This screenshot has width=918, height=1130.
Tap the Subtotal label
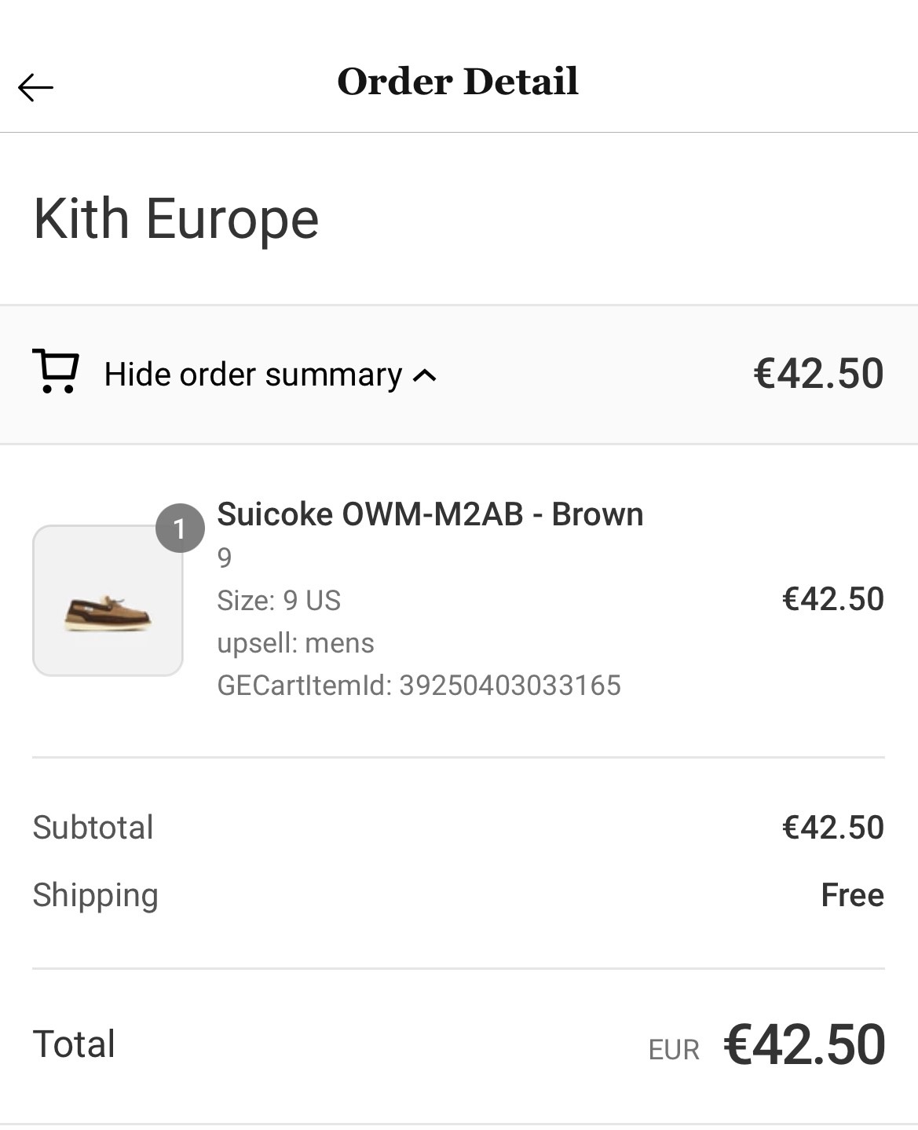coord(93,827)
